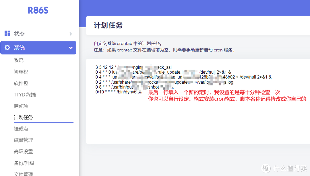The width and height of the screenshot is (310, 176).
Task: Click the grid icon beside 状态
Action: point(7,33)
